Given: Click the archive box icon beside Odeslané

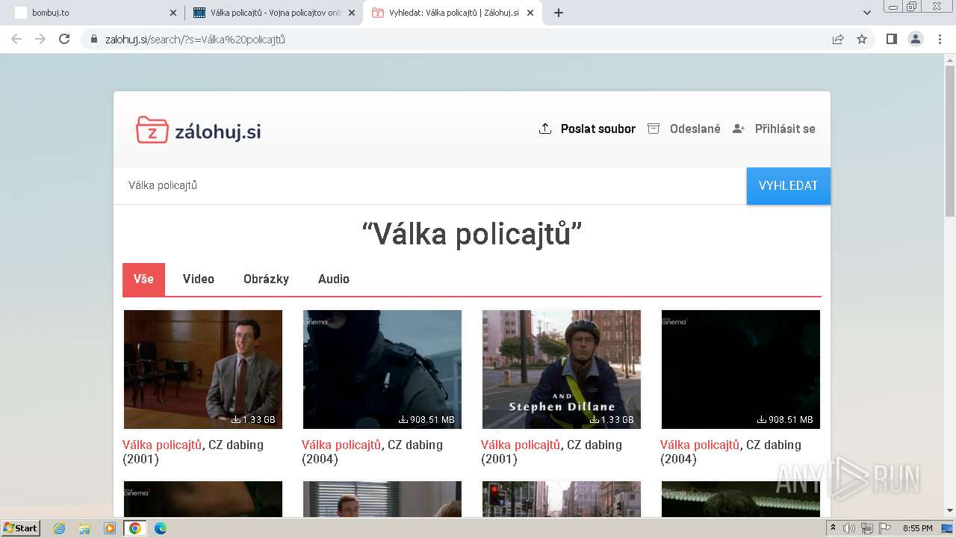Looking at the screenshot, I should pos(654,129).
